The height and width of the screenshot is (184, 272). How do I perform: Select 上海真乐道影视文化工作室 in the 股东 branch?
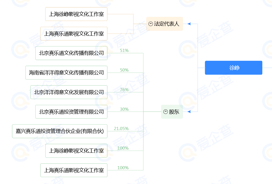pos(74,170)
